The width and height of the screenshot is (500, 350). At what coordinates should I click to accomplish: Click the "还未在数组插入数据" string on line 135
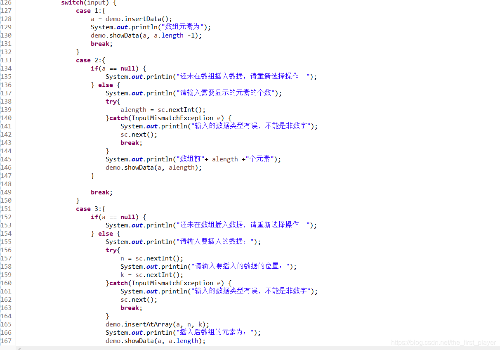244,77
